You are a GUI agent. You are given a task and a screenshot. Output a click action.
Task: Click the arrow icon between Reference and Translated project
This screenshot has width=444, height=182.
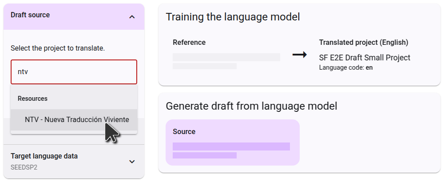(300, 55)
